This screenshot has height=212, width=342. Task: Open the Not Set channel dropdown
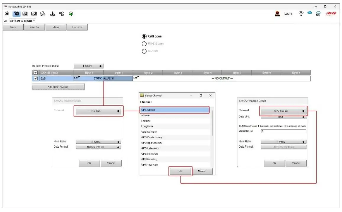(98, 111)
